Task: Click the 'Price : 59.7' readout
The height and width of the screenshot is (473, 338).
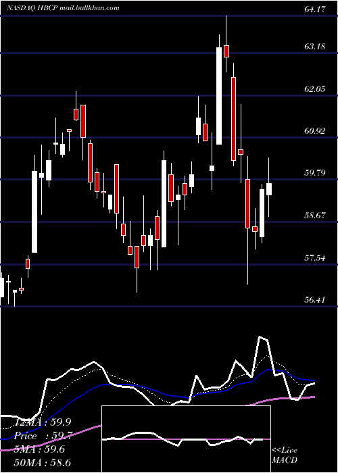Action: coord(42,436)
